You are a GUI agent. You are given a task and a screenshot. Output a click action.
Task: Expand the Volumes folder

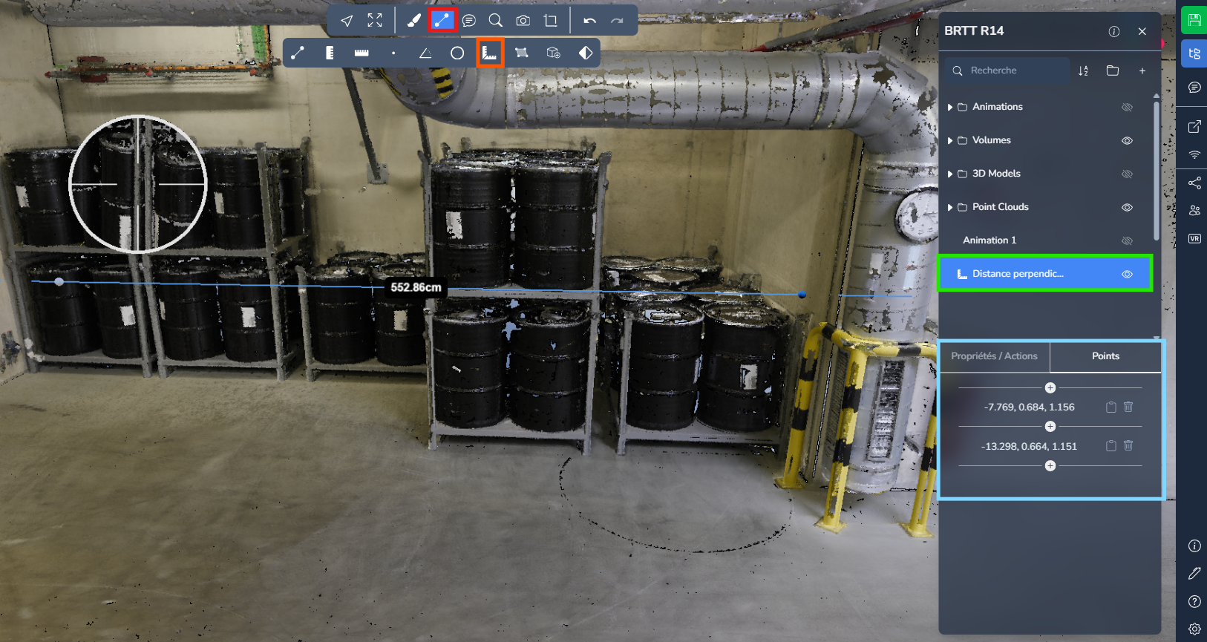coord(950,140)
